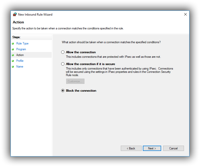
Task: Select Allow the connection radio button
Action: [63, 52]
